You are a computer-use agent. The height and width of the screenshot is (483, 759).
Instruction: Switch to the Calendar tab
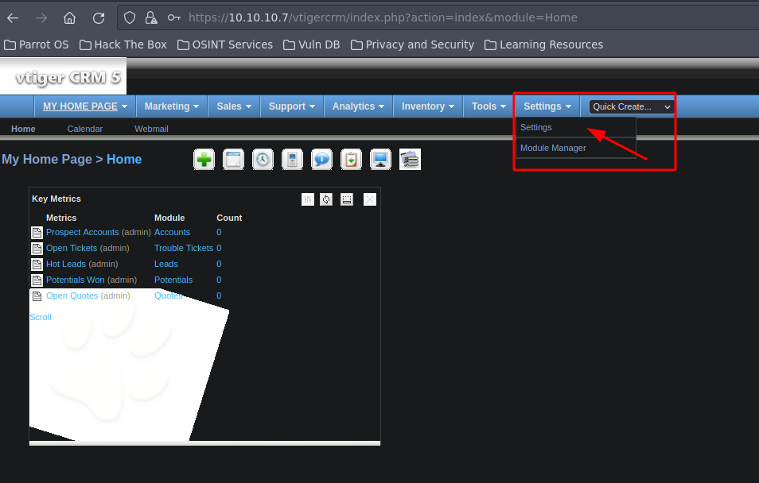pos(84,129)
